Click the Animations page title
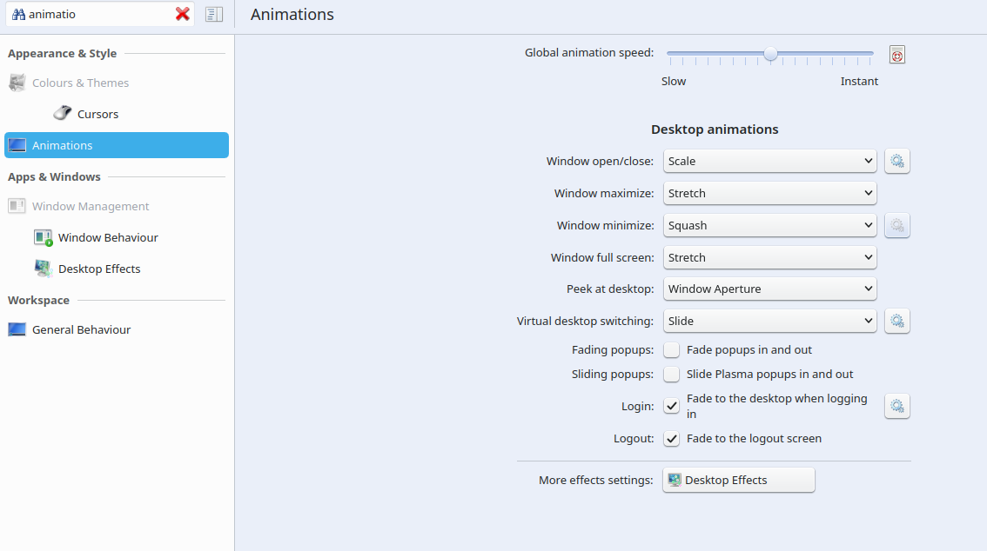 tap(292, 15)
